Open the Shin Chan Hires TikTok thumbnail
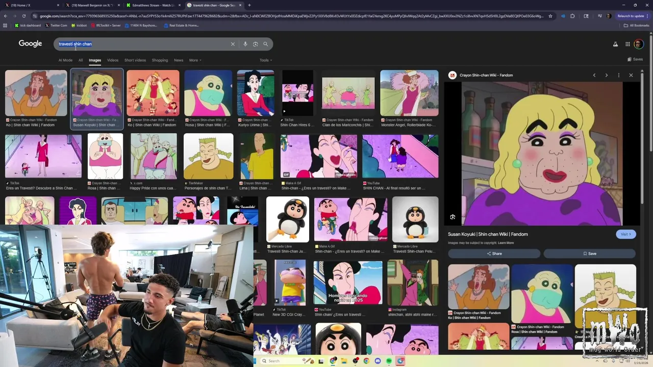The width and height of the screenshot is (653, 367). (x=298, y=93)
